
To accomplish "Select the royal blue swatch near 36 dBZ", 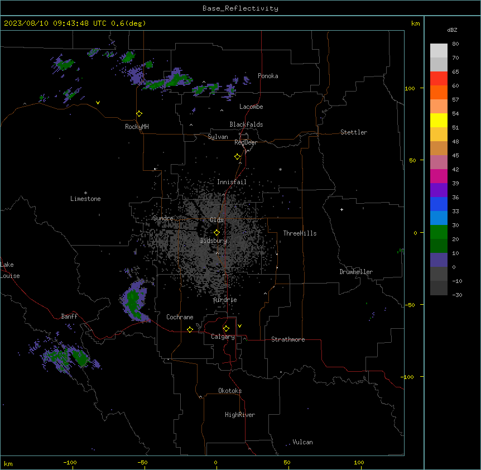I will 439,204.
